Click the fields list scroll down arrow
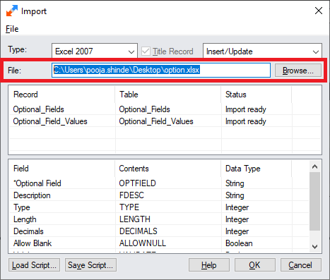The height and width of the screenshot is (280, 330). point(314,247)
